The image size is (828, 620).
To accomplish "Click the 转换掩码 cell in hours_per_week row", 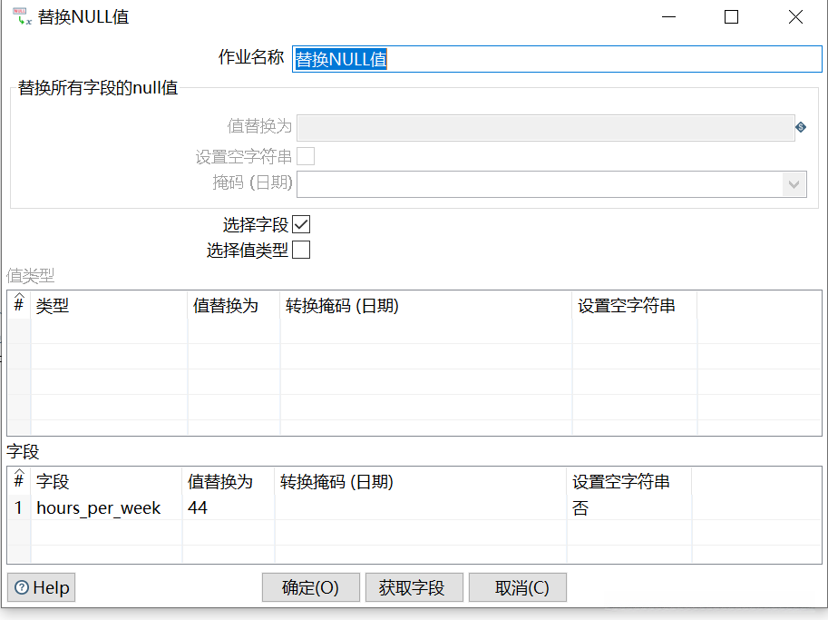I will 420,507.
